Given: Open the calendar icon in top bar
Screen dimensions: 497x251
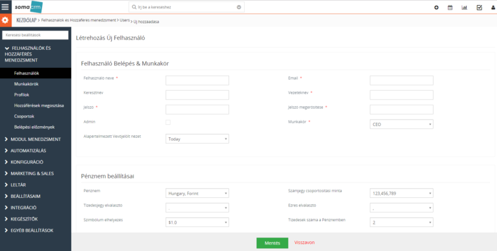Looking at the screenshot, I should (450, 7).
